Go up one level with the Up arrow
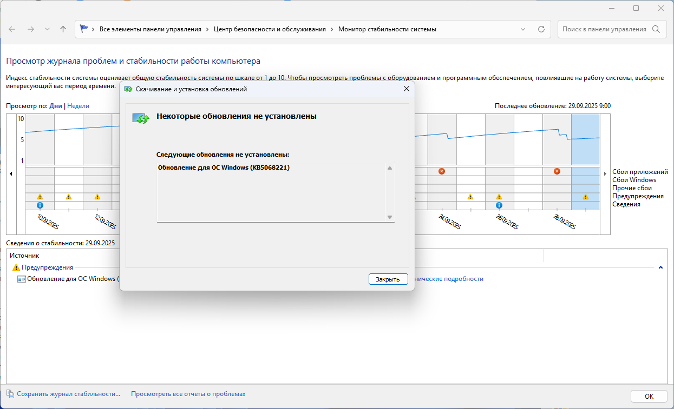The image size is (674, 409). (x=63, y=29)
